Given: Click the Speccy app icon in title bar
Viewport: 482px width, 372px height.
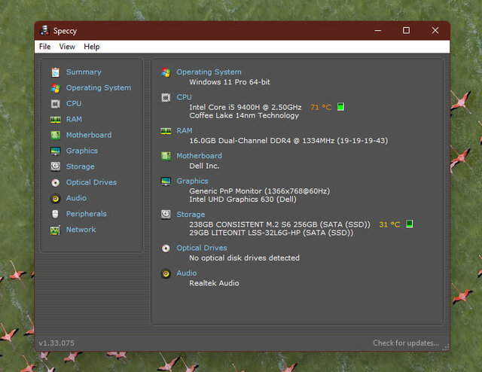Looking at the screenshot, I should coord(46,31).
